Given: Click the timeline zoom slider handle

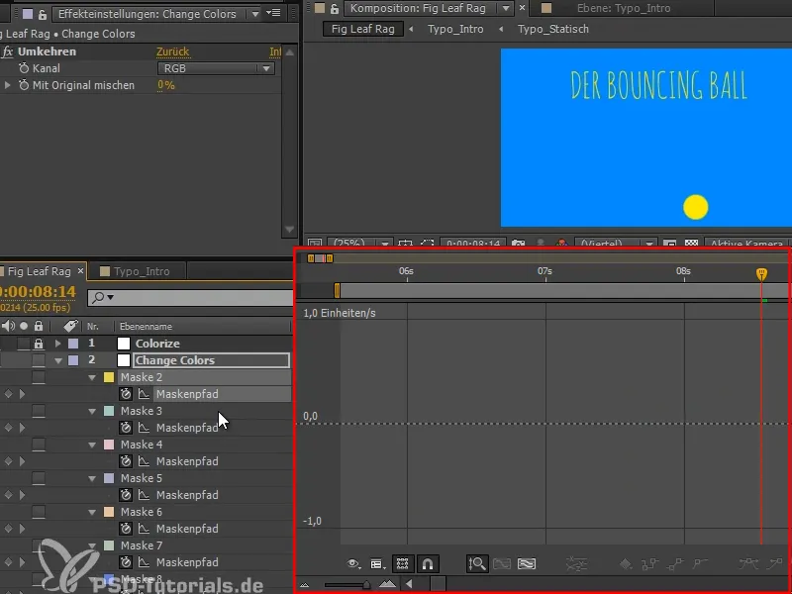Looking at the screenshot, I should pyautogui.click(x=366, y=585).
